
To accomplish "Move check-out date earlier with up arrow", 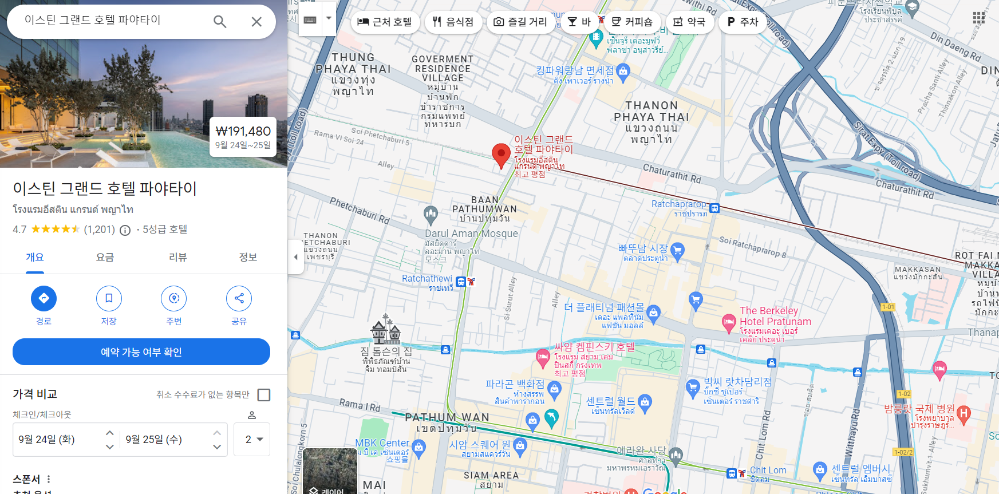I will (217, 433).
